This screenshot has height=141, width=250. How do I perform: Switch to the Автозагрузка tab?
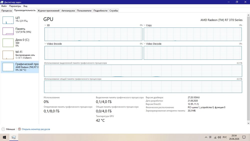pos(68,11)
